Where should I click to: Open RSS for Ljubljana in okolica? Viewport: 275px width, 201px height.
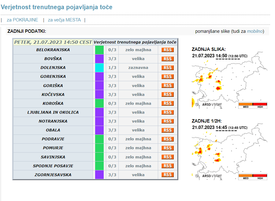click(167, 112)
